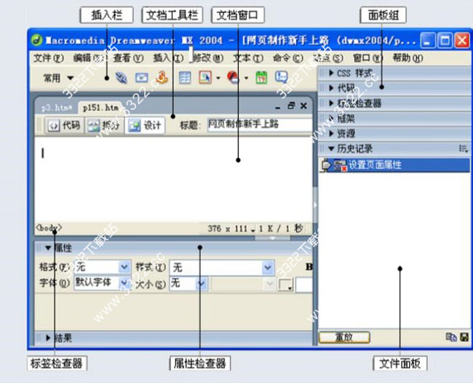Open the 修改(M) menu
The width and height of the screenshot is (473, 383).
tap(208, 58)
